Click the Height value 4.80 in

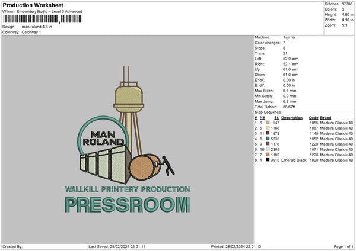click(x=347, y=14)
